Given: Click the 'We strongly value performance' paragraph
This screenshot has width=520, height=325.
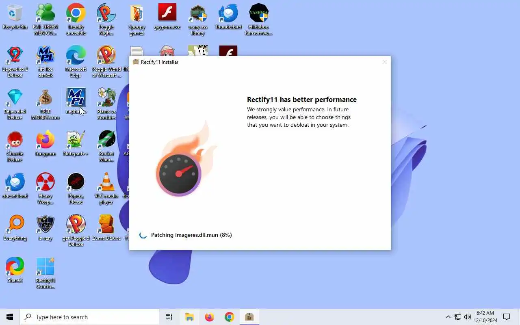Looking at the screenshot, I should (299, 117).
